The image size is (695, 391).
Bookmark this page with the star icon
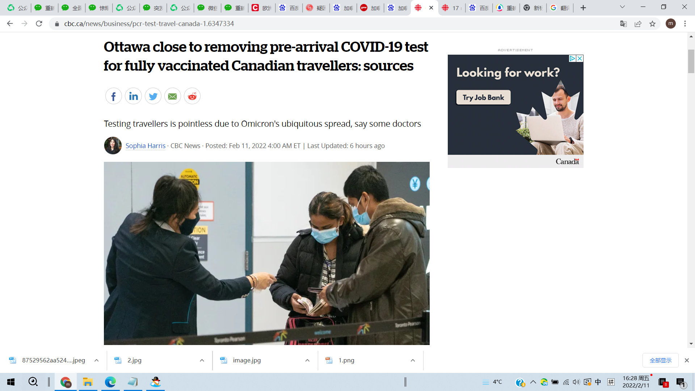[652, 24]
